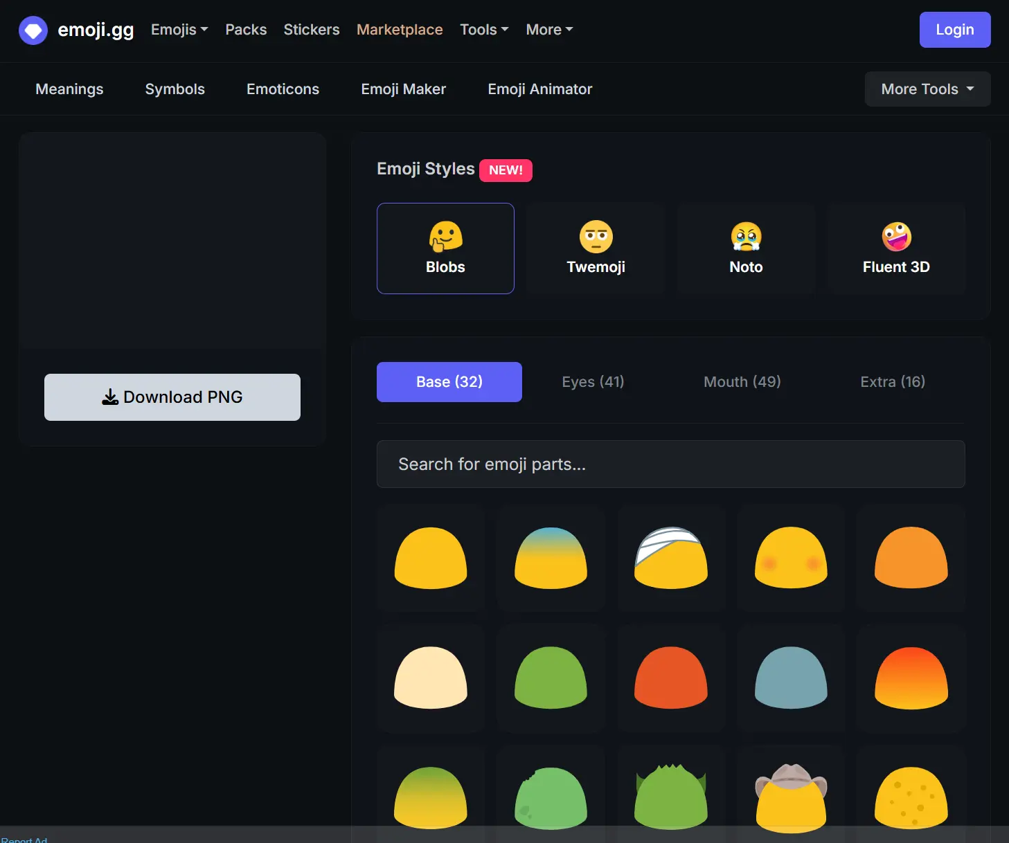Select the bandaged head base
The width and height of the screenshot is (1009, 843).
[x=670, y=558]
